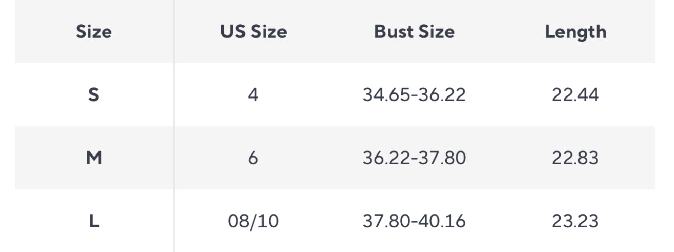
Task: Click the 40.16 upper bust value
Action: (443, 221)
